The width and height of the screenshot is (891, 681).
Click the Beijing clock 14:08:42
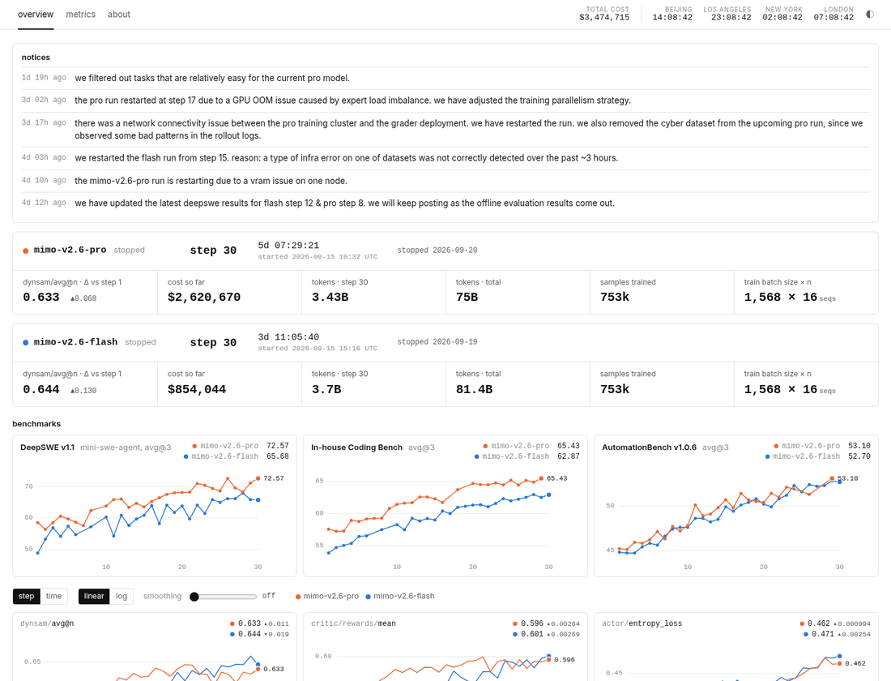pyautogui.click(x=672, y=18)
